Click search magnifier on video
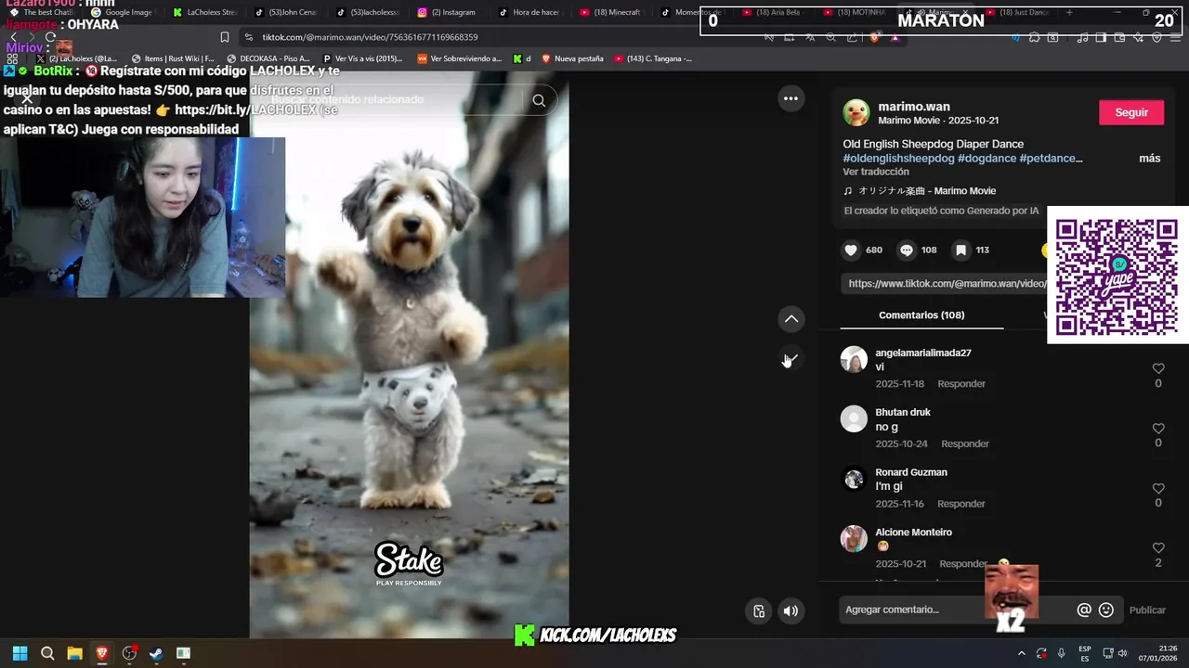 [539, 100]
